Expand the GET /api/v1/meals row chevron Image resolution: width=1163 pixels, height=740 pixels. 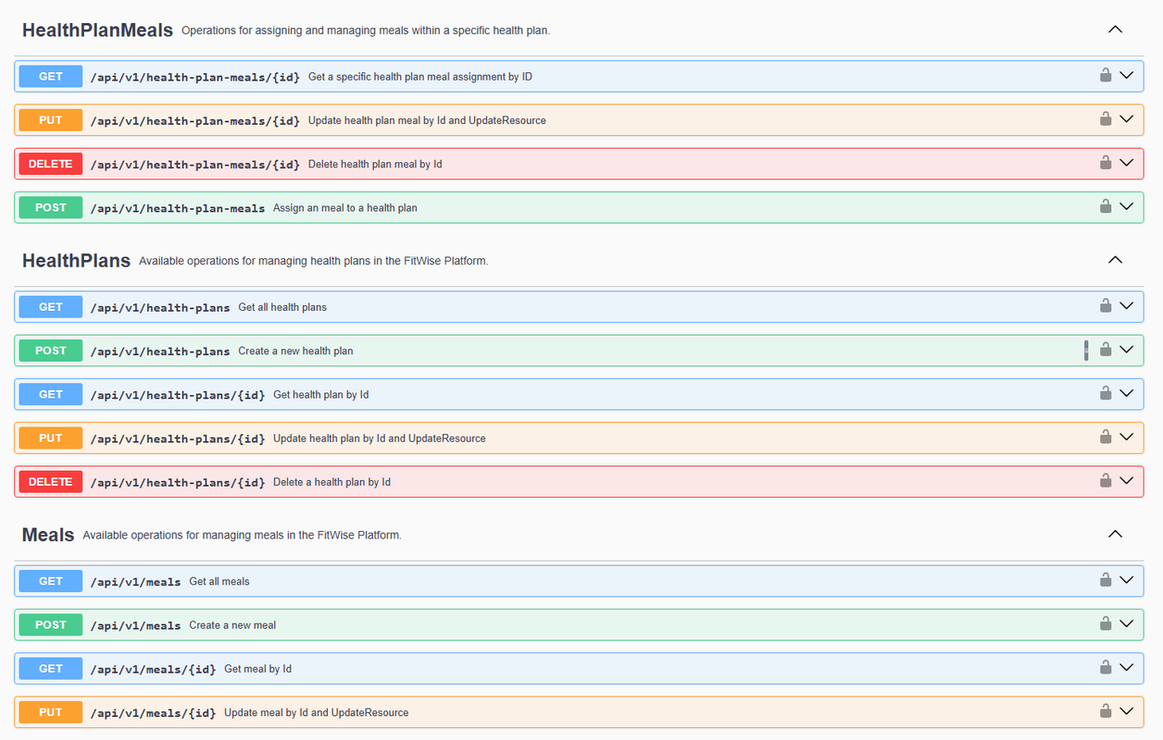[1127, 580]
